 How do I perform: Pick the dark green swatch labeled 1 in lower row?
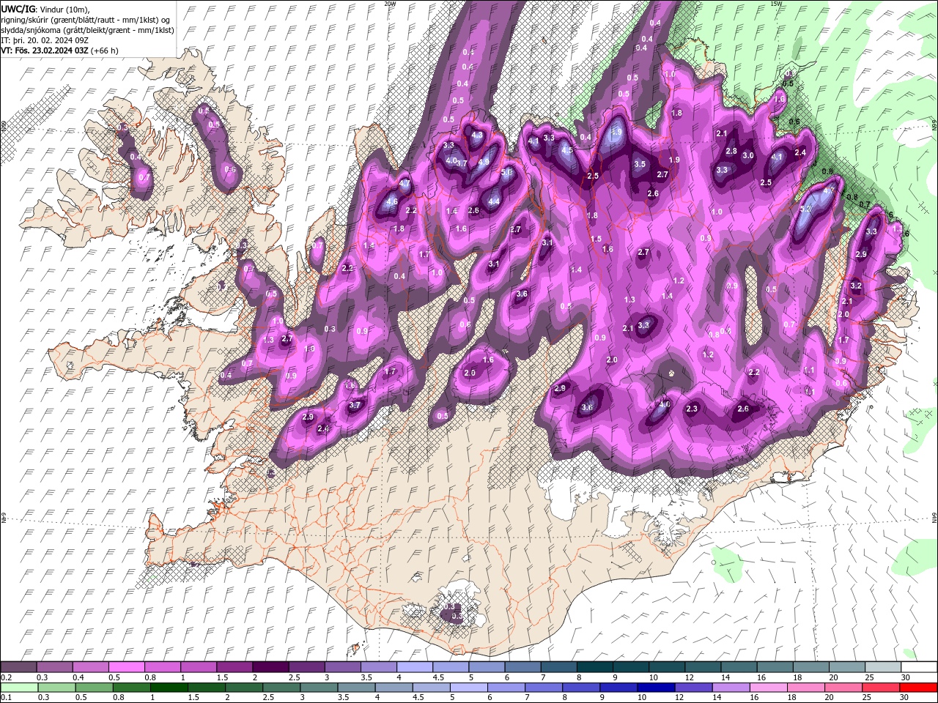[169, 688]
